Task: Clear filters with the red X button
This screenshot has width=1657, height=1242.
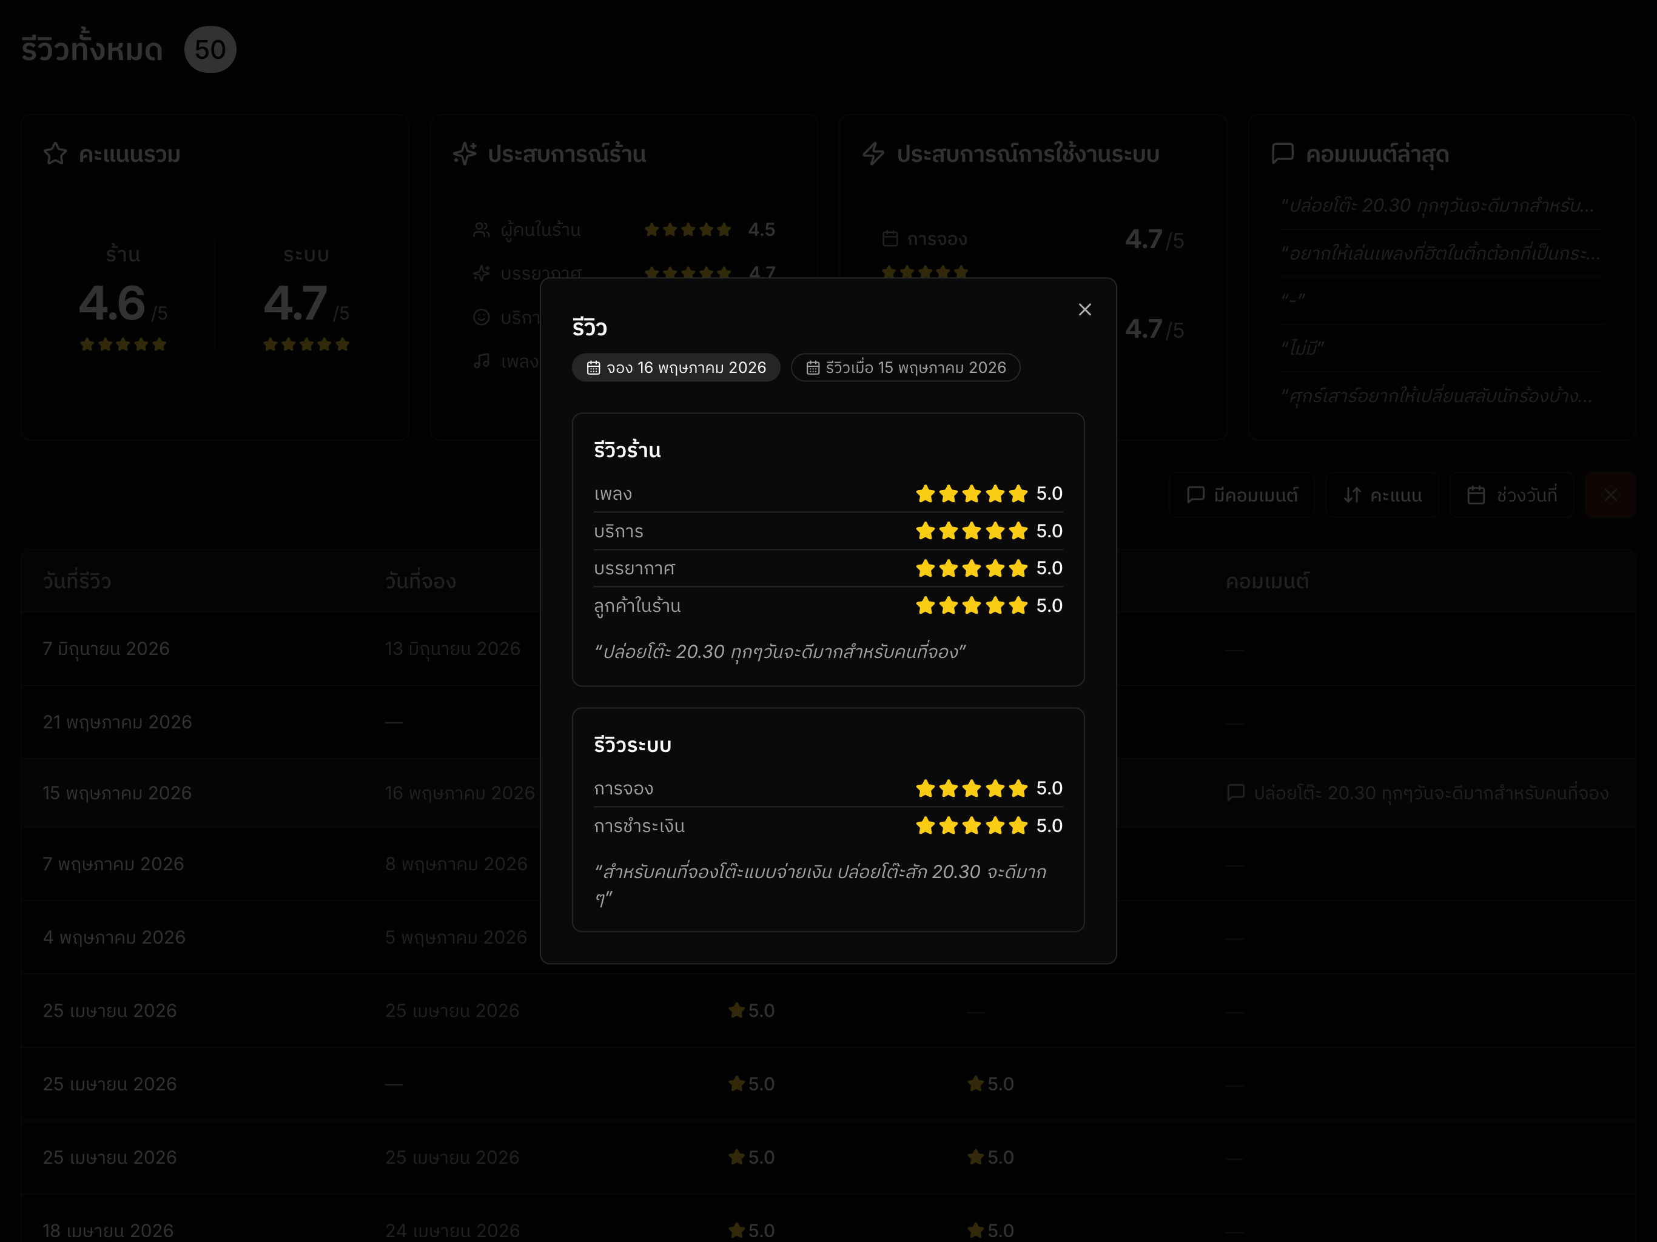Action: [1610, 495]
